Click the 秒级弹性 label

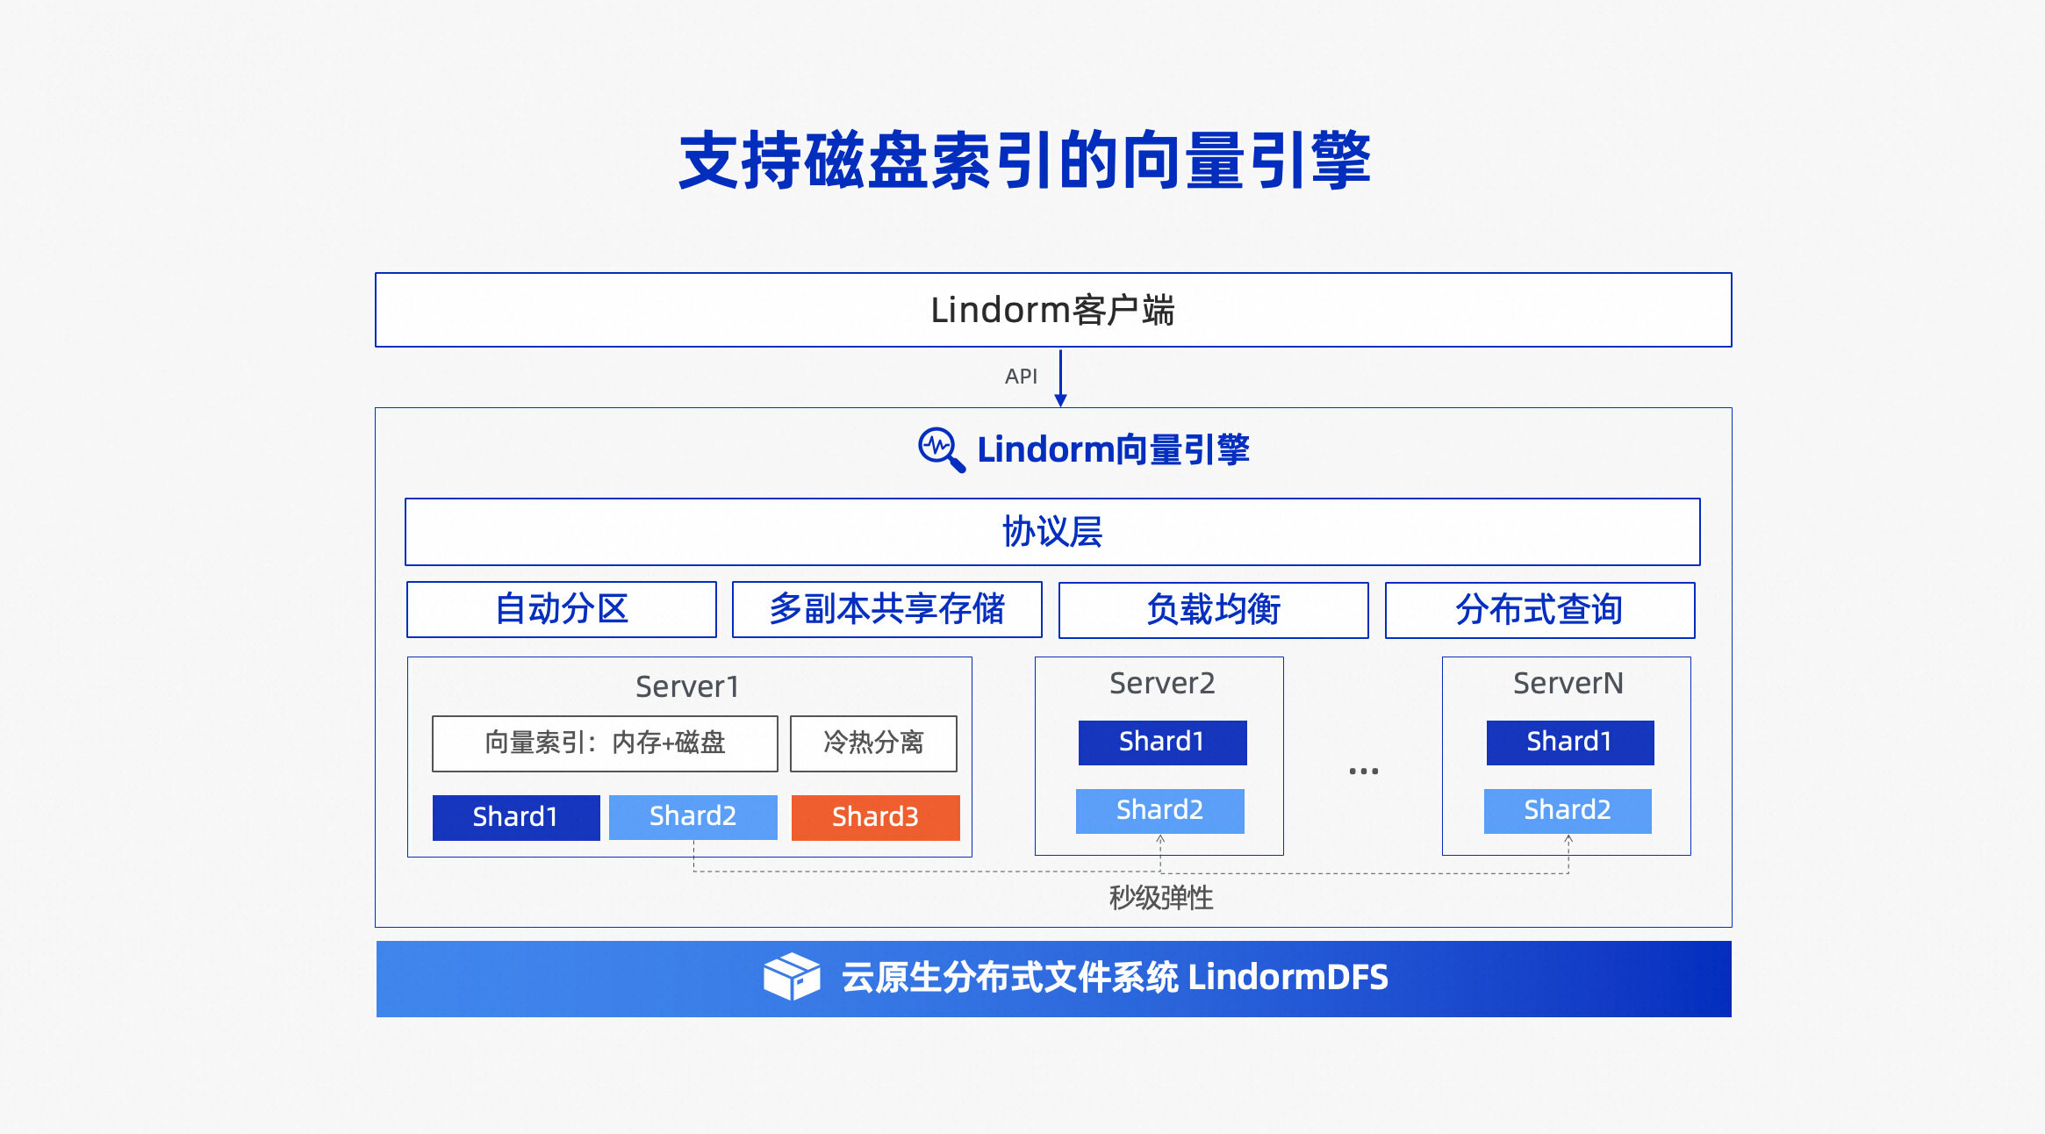click(1160, 898)
